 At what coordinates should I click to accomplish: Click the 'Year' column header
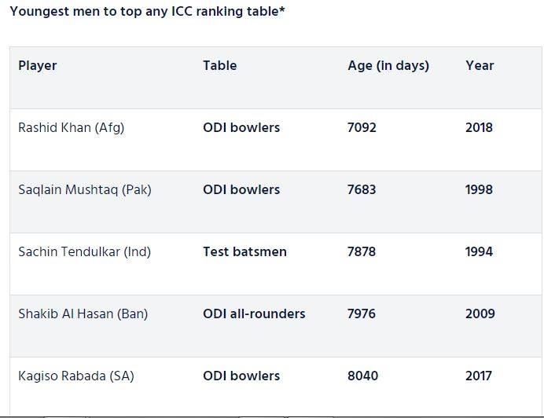tap(480, 65)
